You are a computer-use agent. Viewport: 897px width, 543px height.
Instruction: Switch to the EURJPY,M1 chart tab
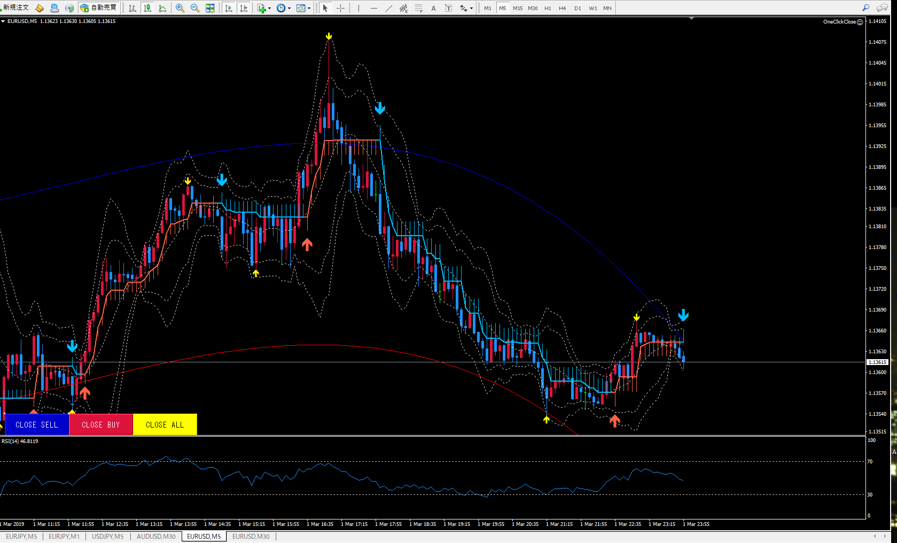click(x=64, y=536)
